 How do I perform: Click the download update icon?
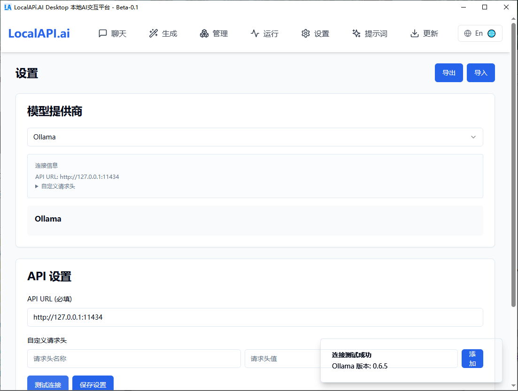414,33
